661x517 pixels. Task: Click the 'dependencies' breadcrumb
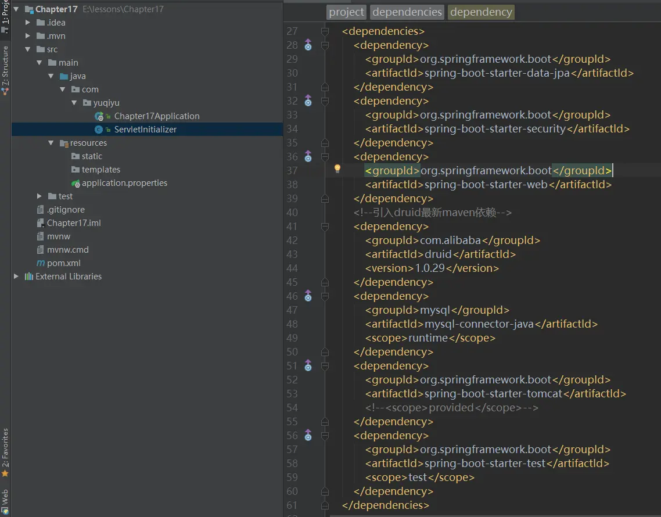coord(407,12)
